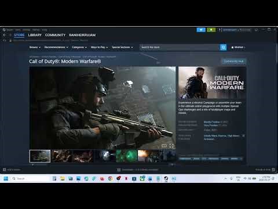The width and height of the screenshot is (278, 209).
Task: Open the first user-defined tag button
Action: coord(185,159)
